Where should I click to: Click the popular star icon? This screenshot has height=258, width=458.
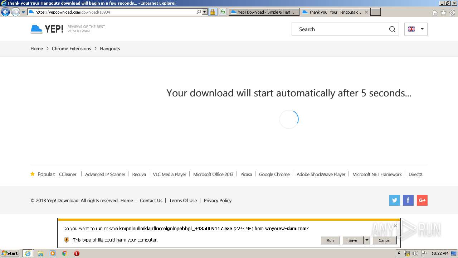pos(33,174)
